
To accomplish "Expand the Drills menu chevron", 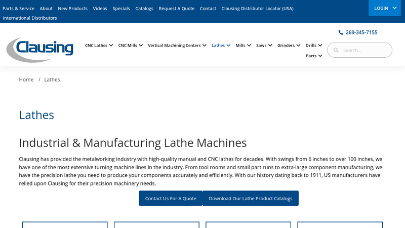I will [x=320, y=45].
